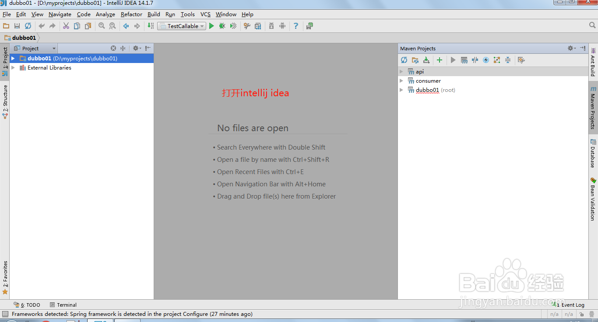Open the Terminal tool window button
This screenshot has height=322, width=598.
point(63,305)
